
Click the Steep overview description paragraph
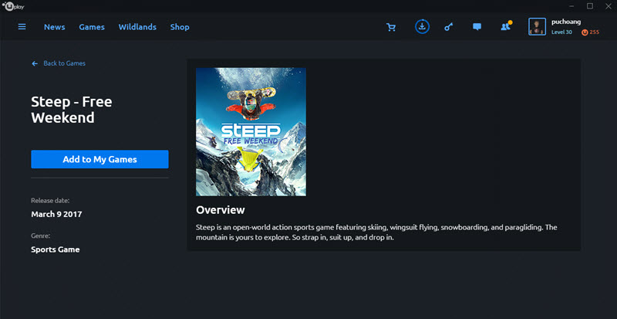376,232
